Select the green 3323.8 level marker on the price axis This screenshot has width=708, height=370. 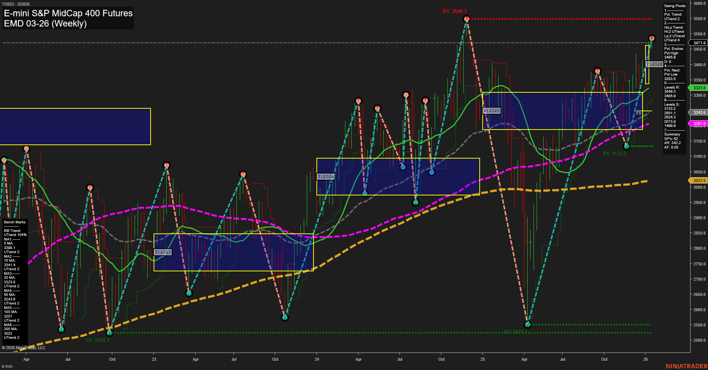[x=698, y=88]
